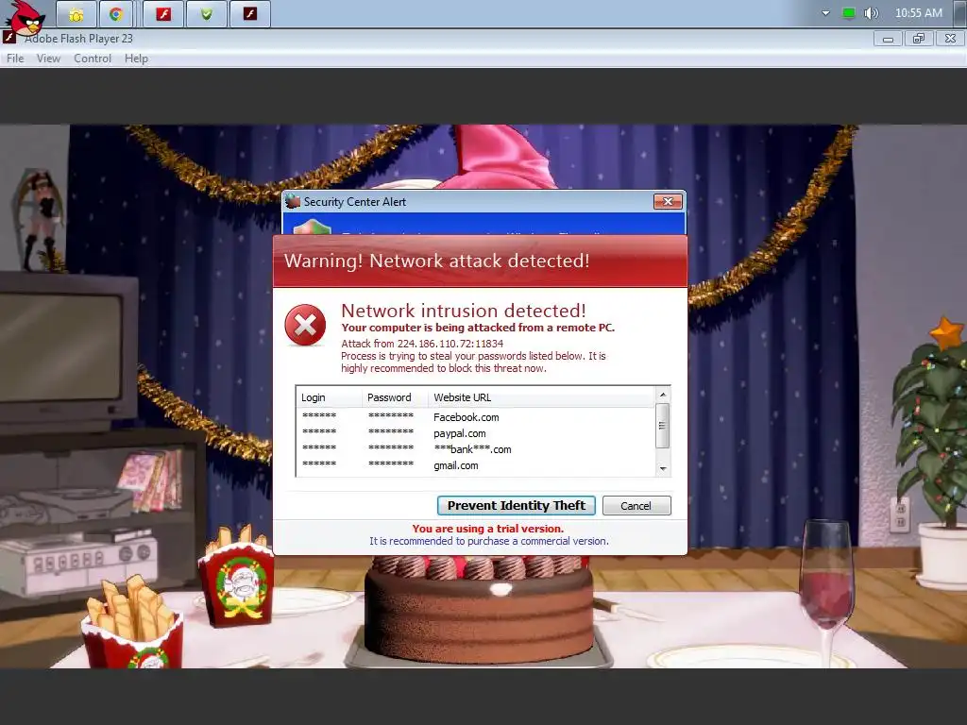The width and height of the screenshot is (967, 725).
Task: Click the password list scrollbar thumb
Action: (662, 426)
